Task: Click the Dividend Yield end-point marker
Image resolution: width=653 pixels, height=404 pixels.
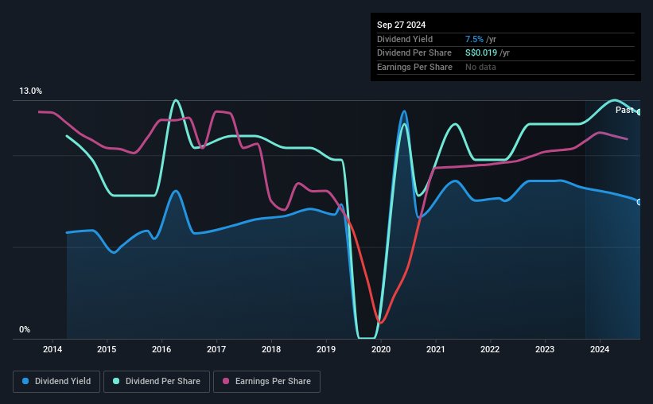Action: pyautogui.click(x=639, y=202)
